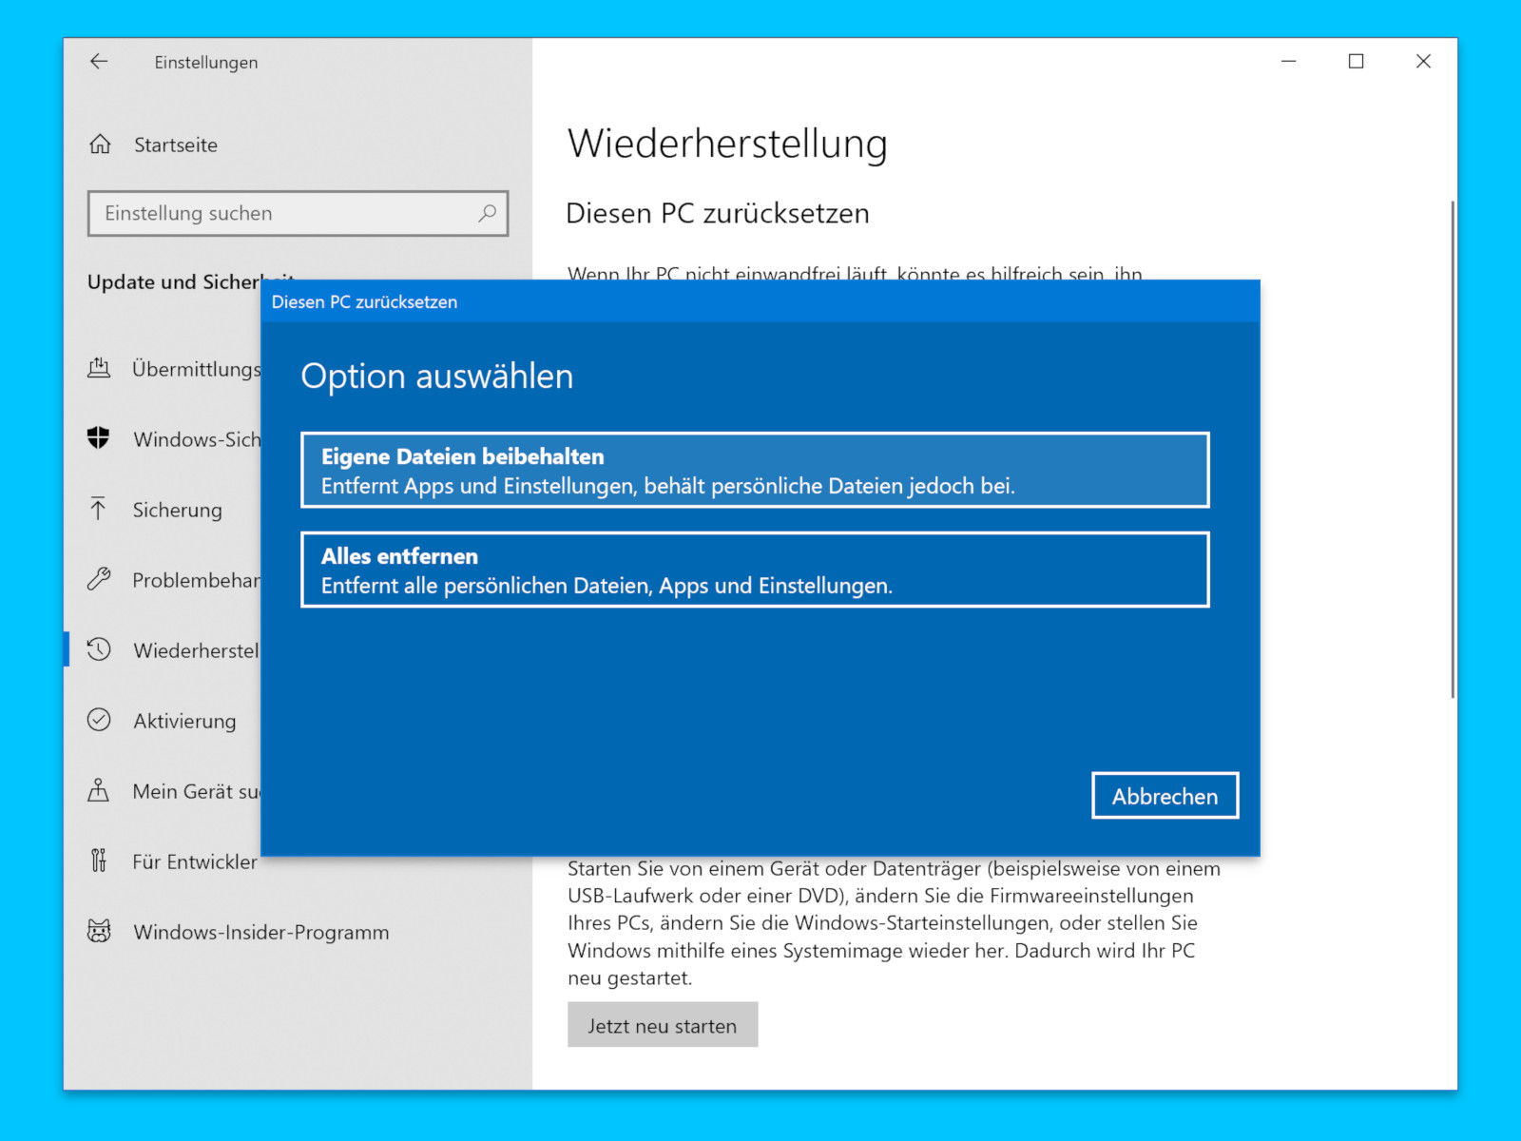
Task: Click Diesen PC zurücksetzen section heading
Action: [718, 213]
